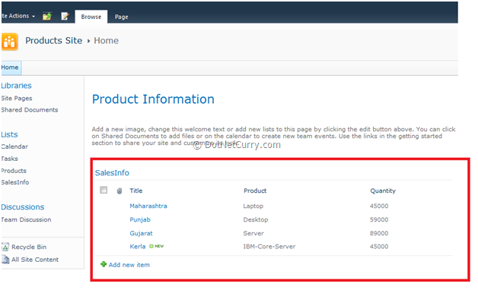Click the 89000 quantity value
478x290 pixels.
379,233
